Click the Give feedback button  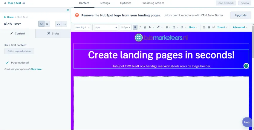pos(226,3)
